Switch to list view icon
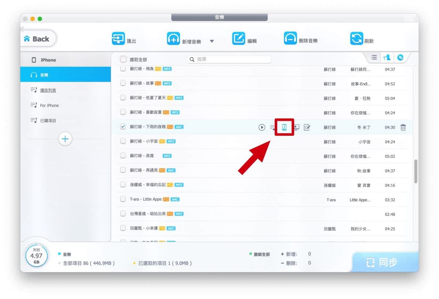 pos(374,57)
